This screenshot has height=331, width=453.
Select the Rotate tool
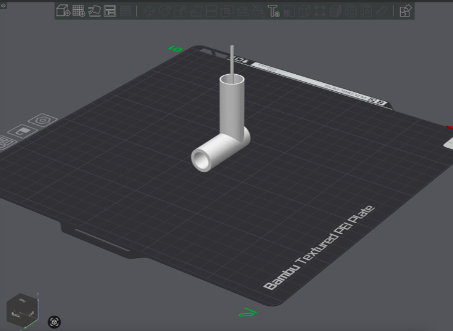[x=165, y=10]
